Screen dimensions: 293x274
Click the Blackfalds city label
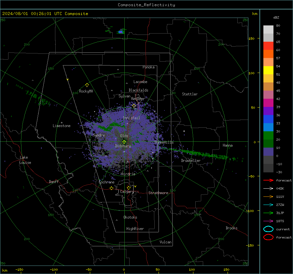(138, 90)
